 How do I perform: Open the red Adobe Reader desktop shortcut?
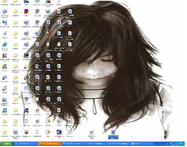click(x=4, y=56)
